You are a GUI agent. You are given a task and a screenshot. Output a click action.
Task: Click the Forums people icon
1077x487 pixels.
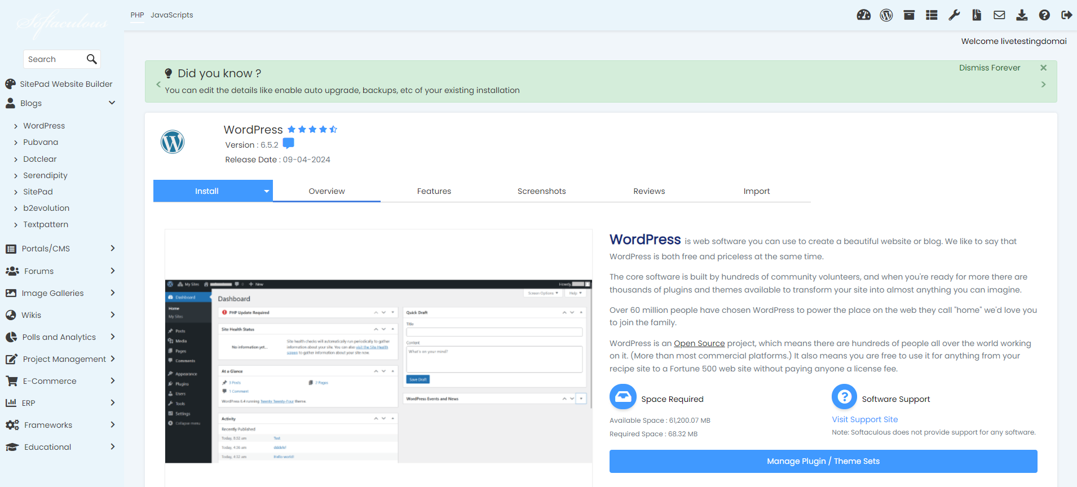(x=12, y=271)
